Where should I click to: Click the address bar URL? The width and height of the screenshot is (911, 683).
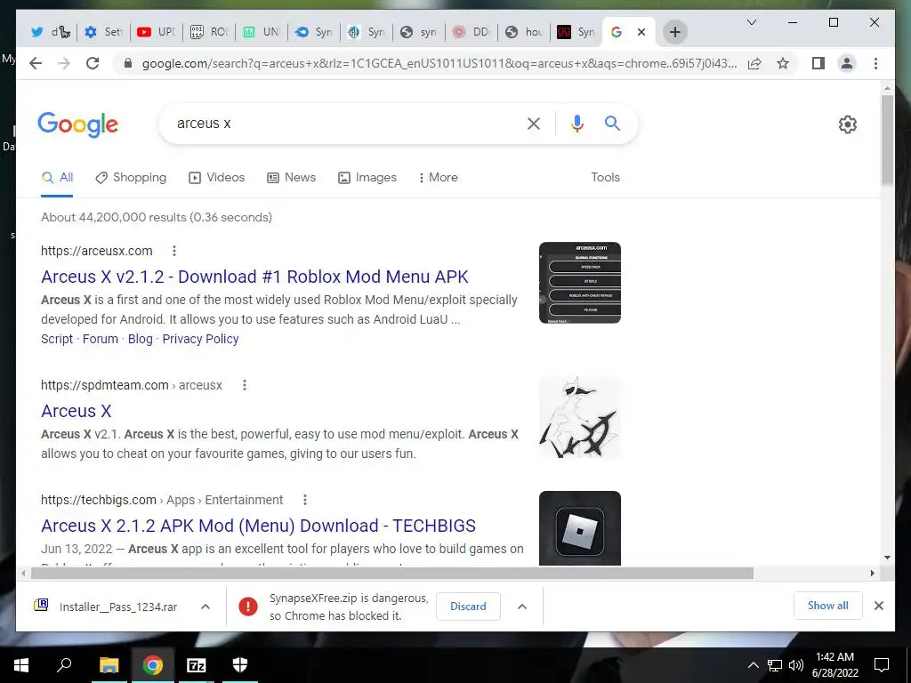coord(439,63)
